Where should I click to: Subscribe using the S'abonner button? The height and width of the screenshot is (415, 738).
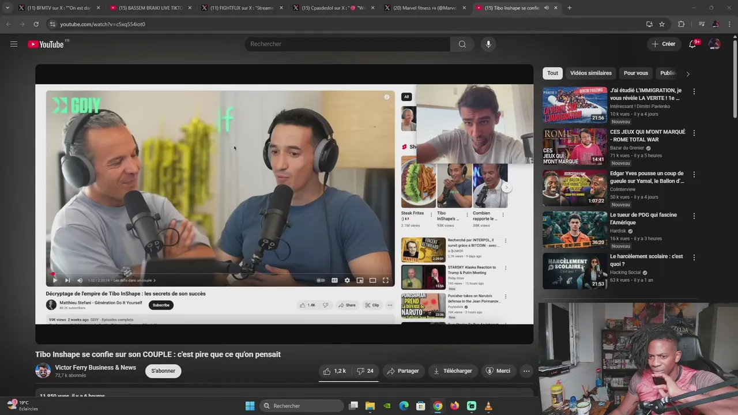point(163,371)
